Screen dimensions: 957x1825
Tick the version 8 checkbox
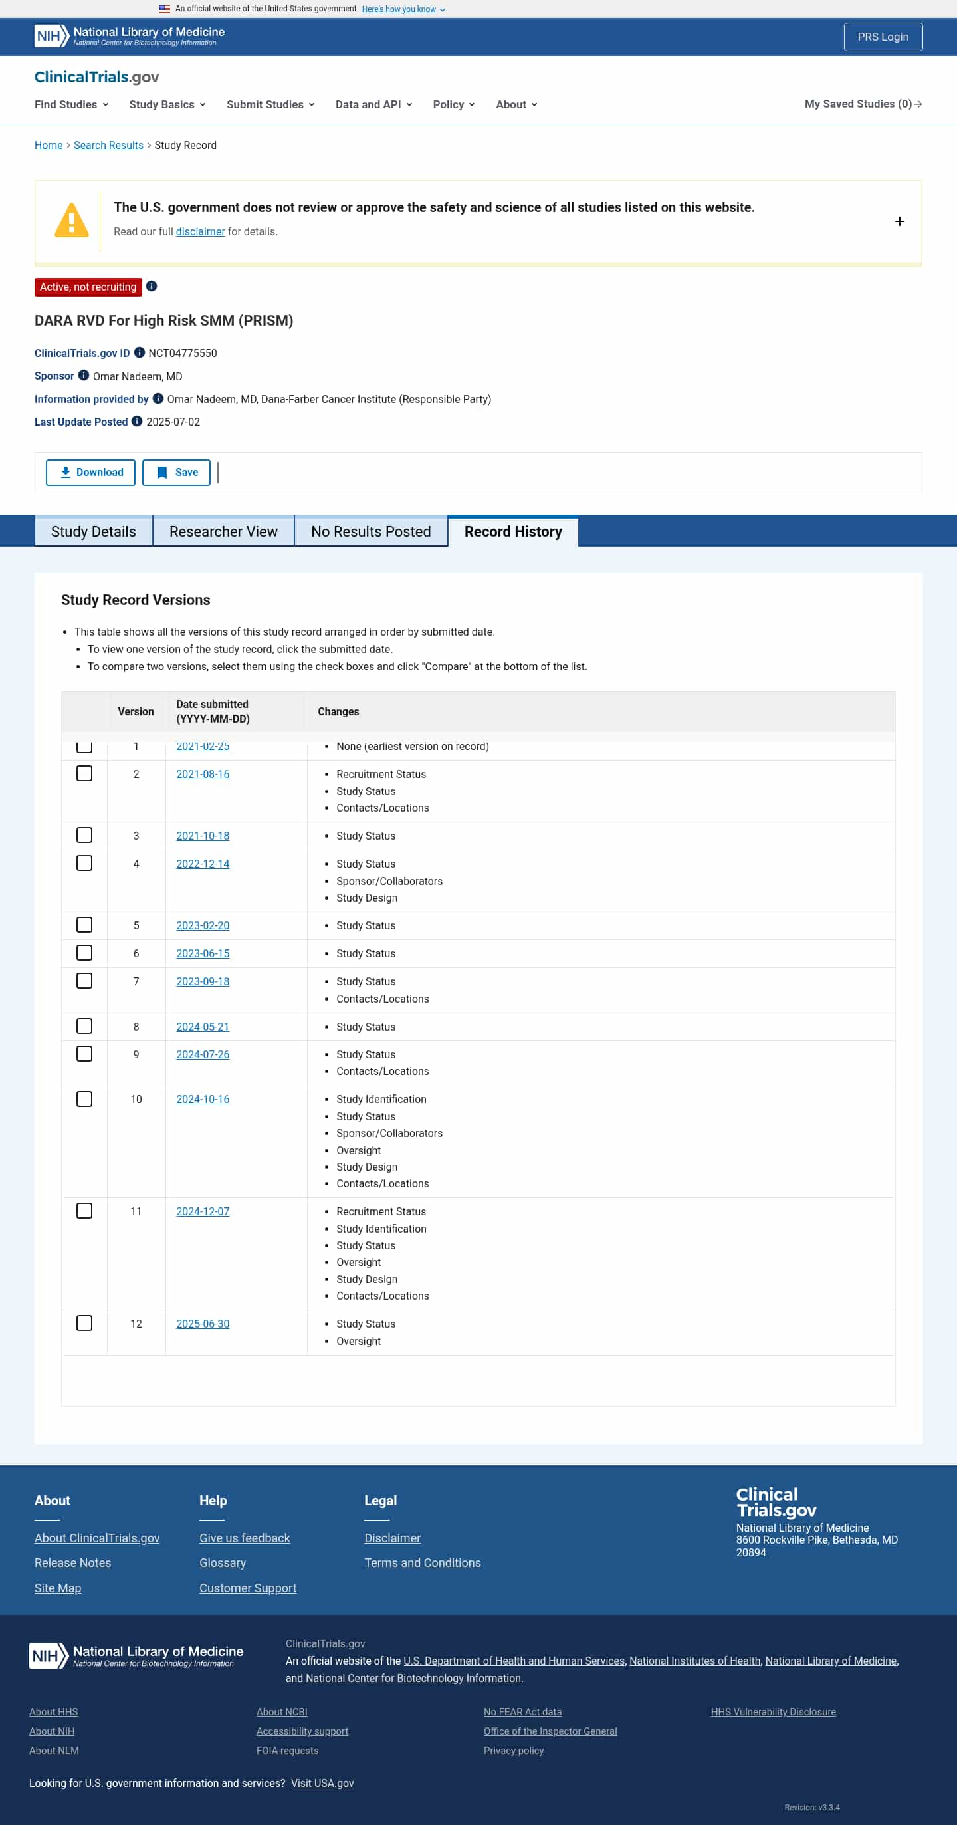84,1026
